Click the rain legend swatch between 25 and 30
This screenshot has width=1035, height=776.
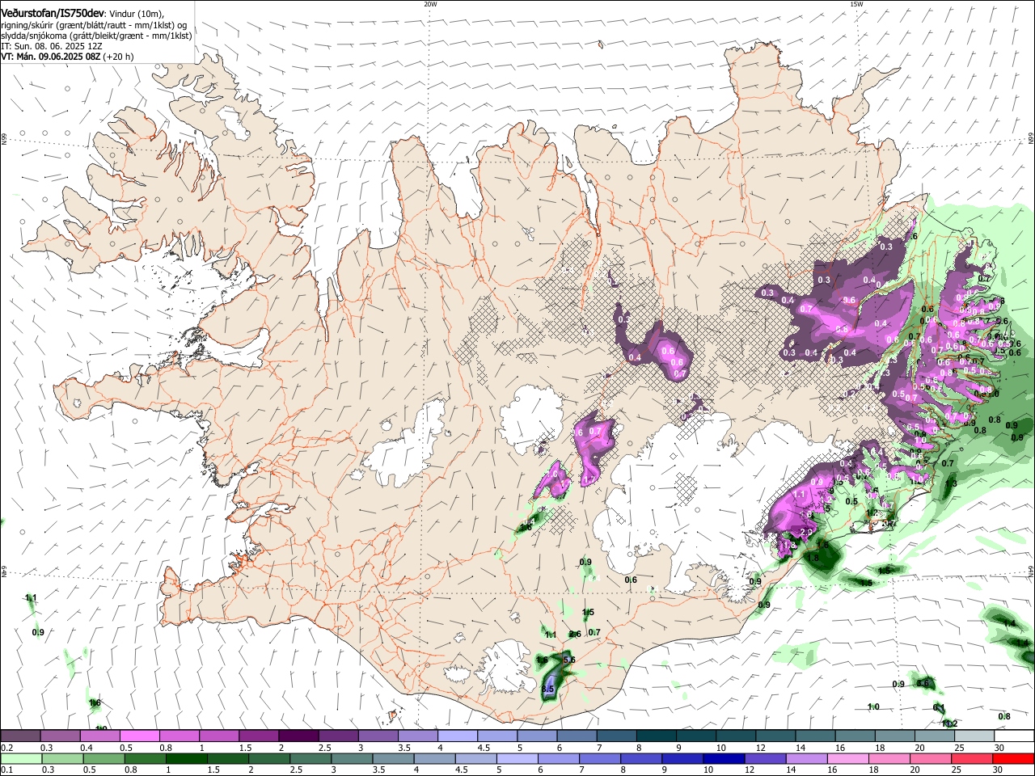972,758
